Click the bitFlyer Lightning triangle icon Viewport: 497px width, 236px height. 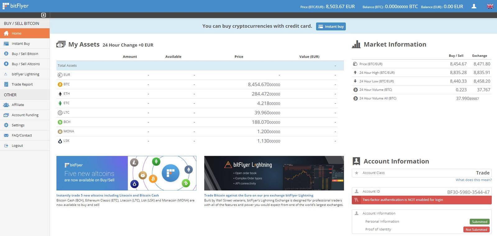6,74
